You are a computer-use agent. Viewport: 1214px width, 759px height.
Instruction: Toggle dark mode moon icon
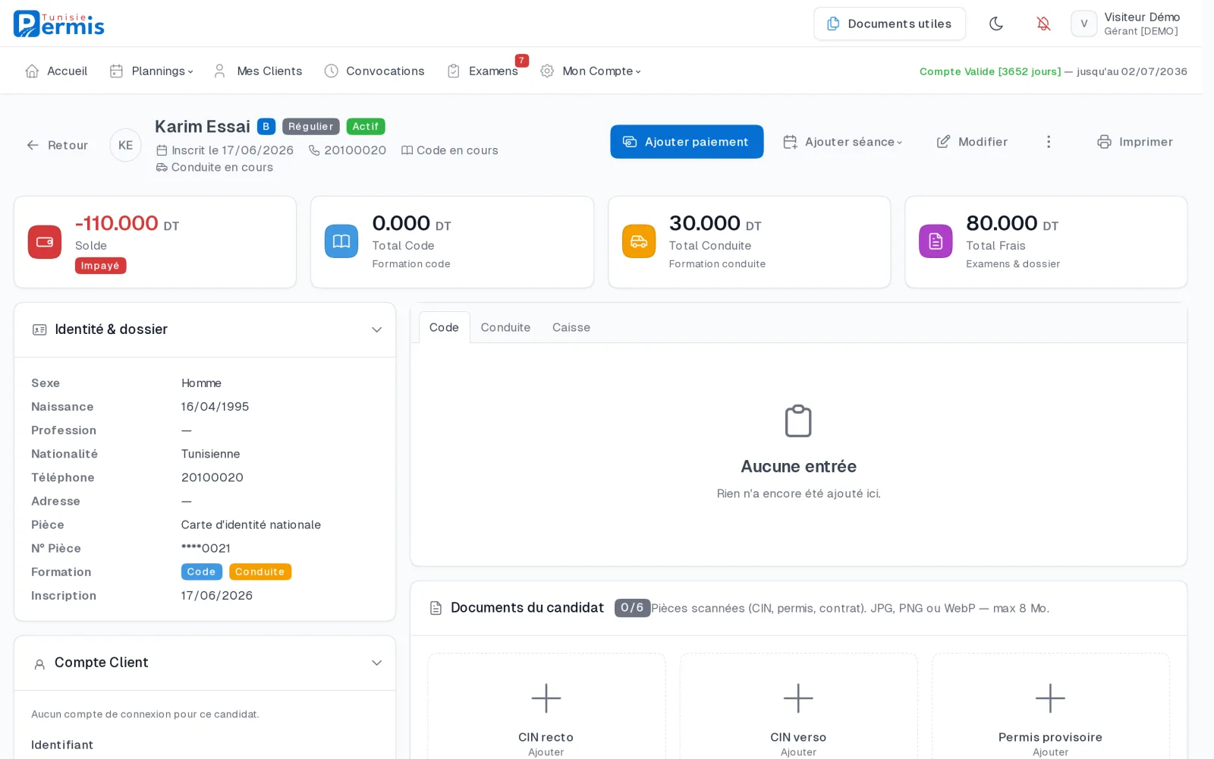click(996, 24)
